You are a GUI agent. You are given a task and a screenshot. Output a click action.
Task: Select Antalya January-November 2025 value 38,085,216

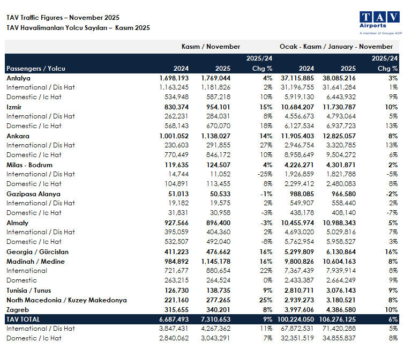(339, 78)
